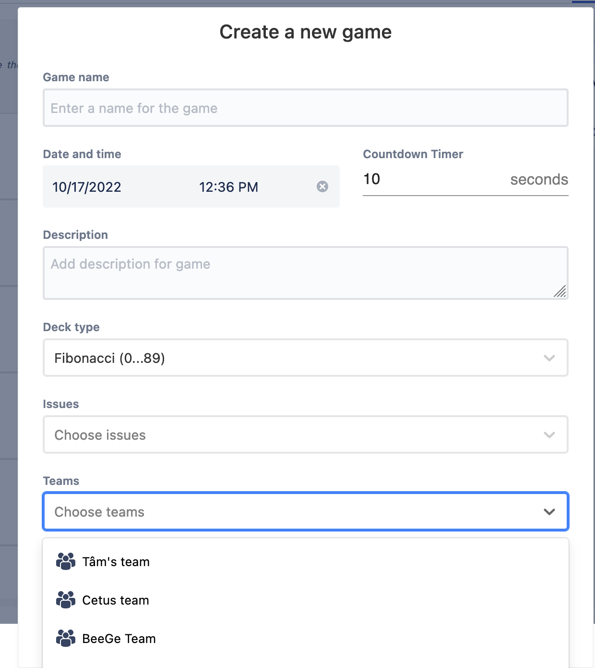Image resolution: width=595 pixels, height=668 pixels.
Task: Clear the date and time value
Action: tap(322, 186)
